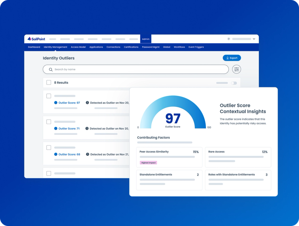
Task: Open the Connections menu
Action: (x=113, y=47)
